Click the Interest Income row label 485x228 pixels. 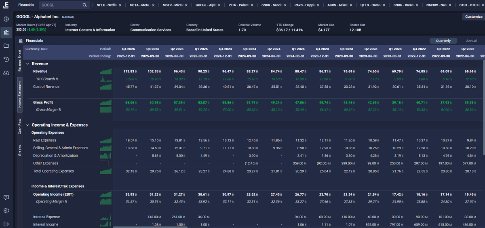pos(46,224)
